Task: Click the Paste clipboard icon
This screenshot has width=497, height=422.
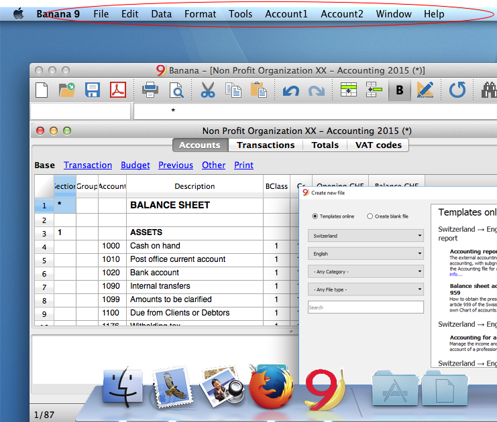Action: pos(258,90)
